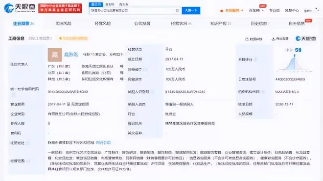Open info icon beside 经营范围
The image size is (323, 181).
pyautogui.click(x=27, y=161)
